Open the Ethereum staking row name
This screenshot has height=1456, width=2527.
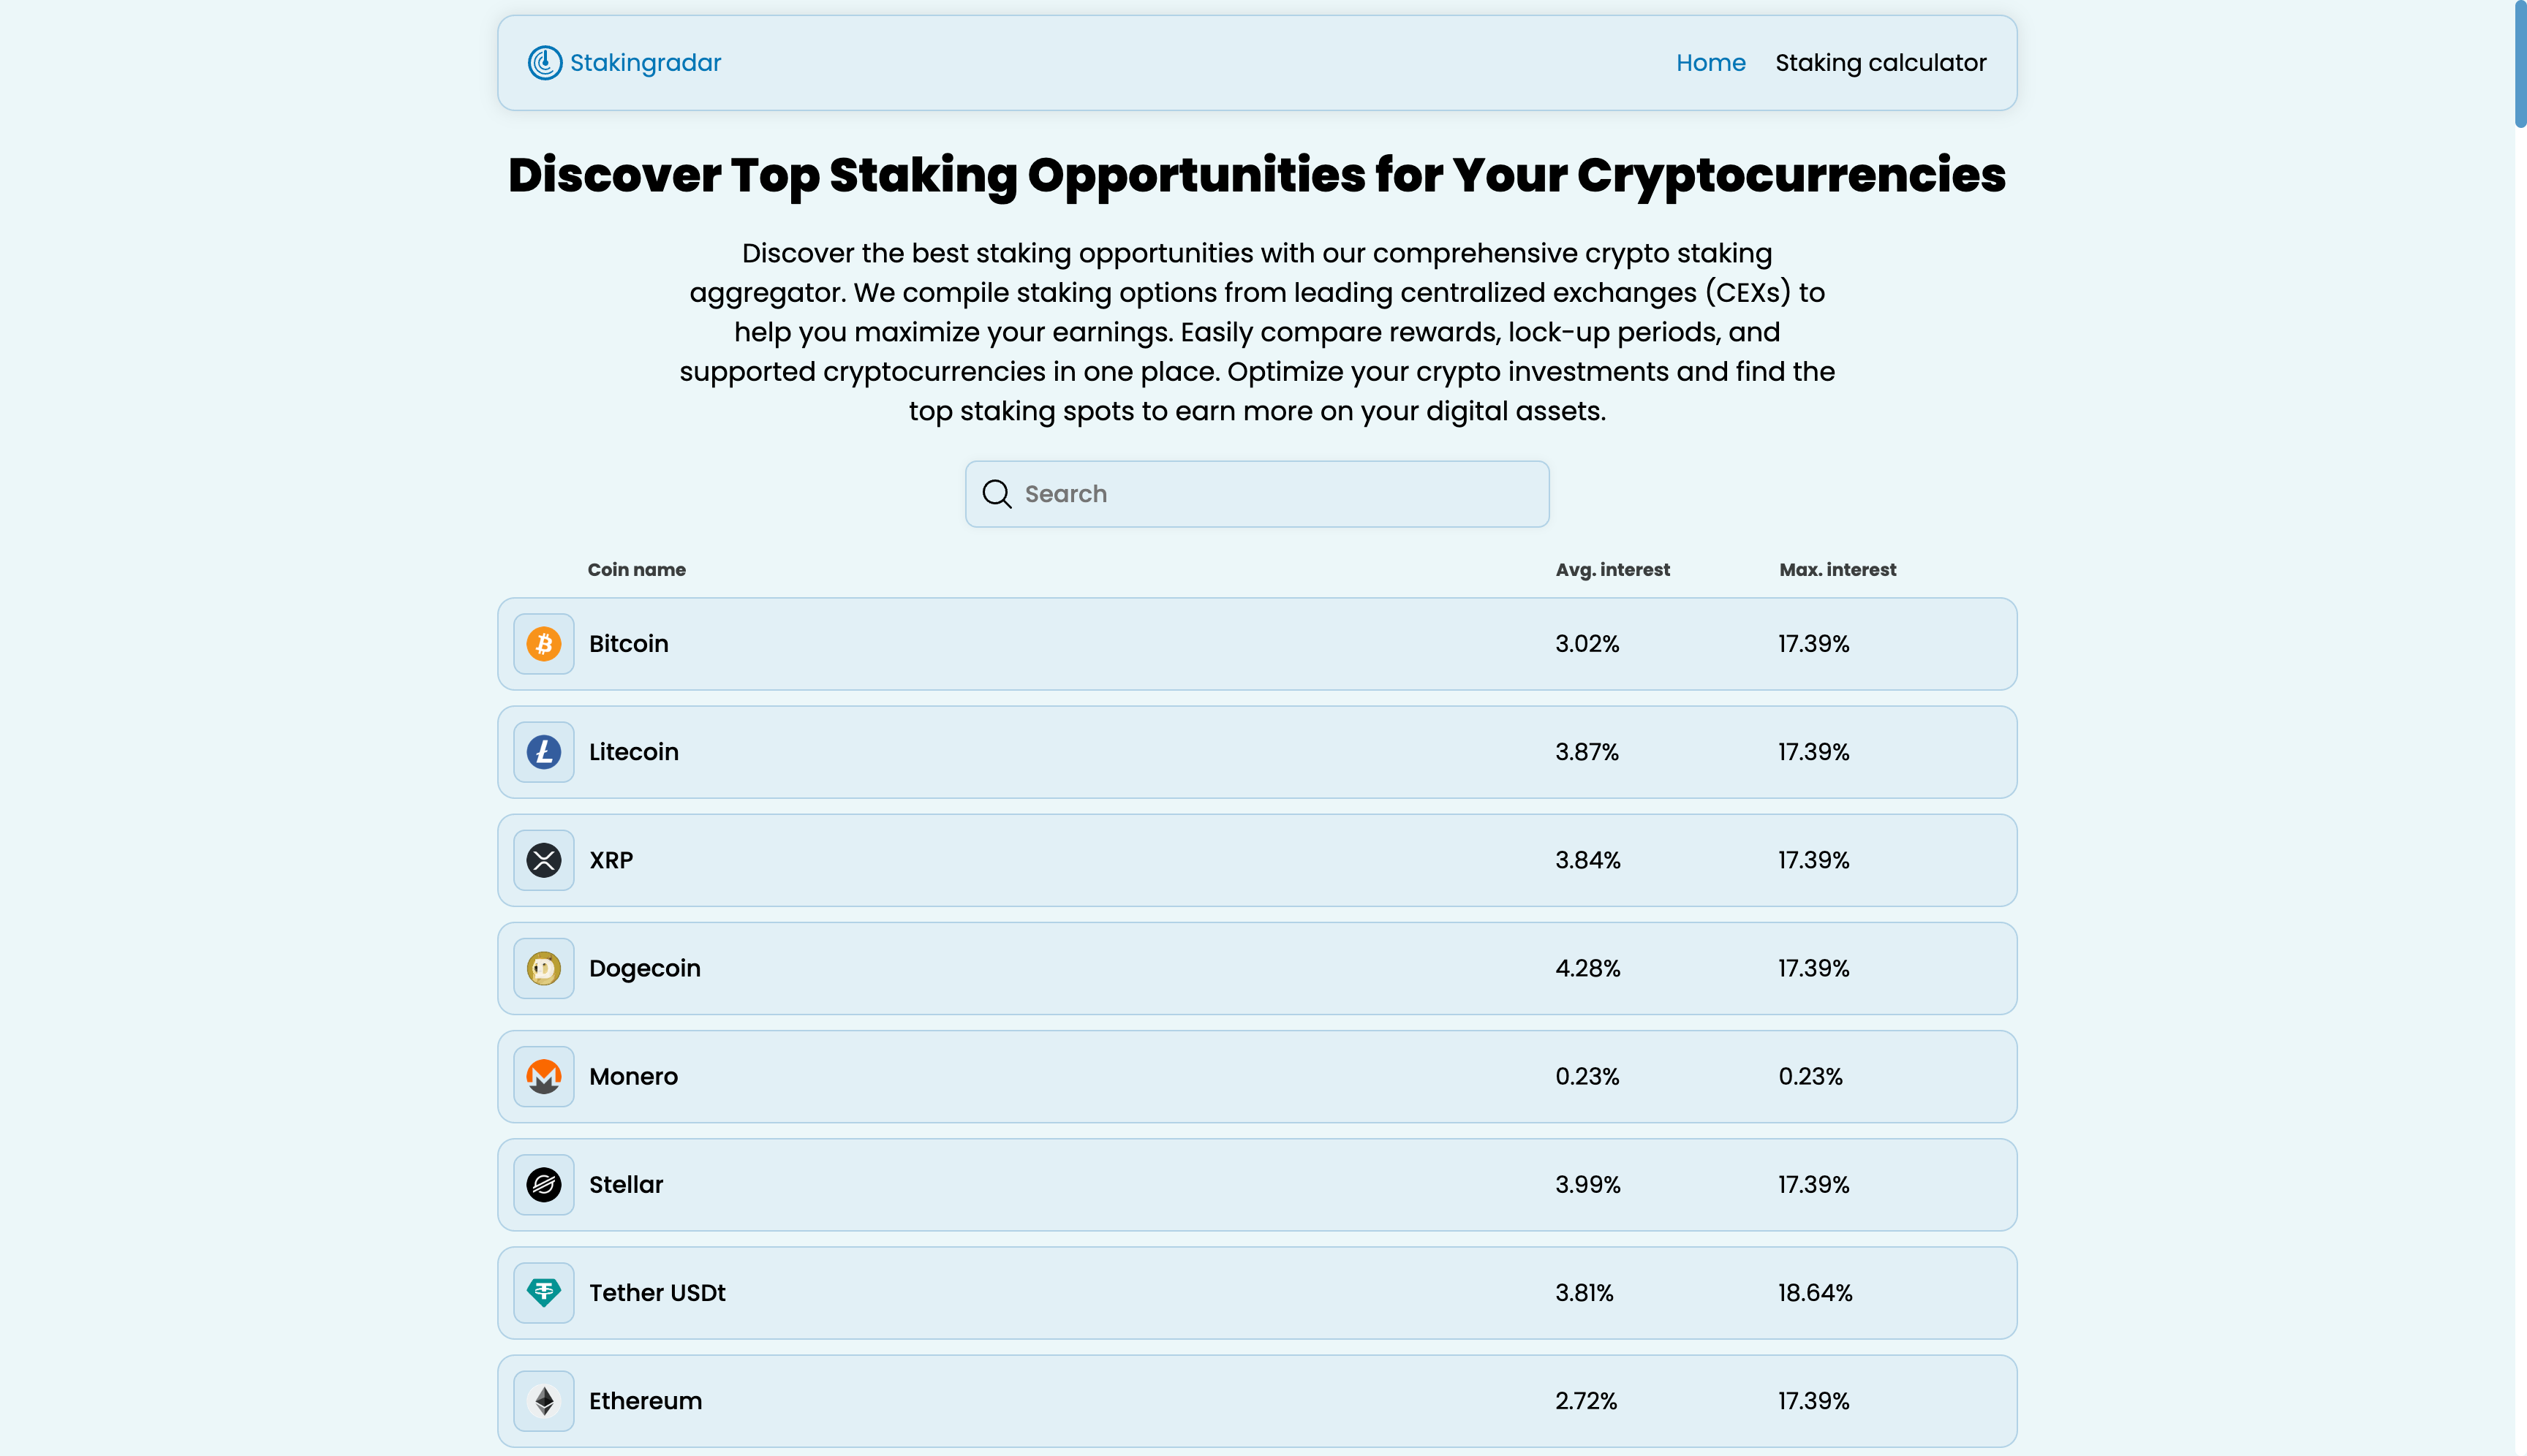(x=645, y=1401)
